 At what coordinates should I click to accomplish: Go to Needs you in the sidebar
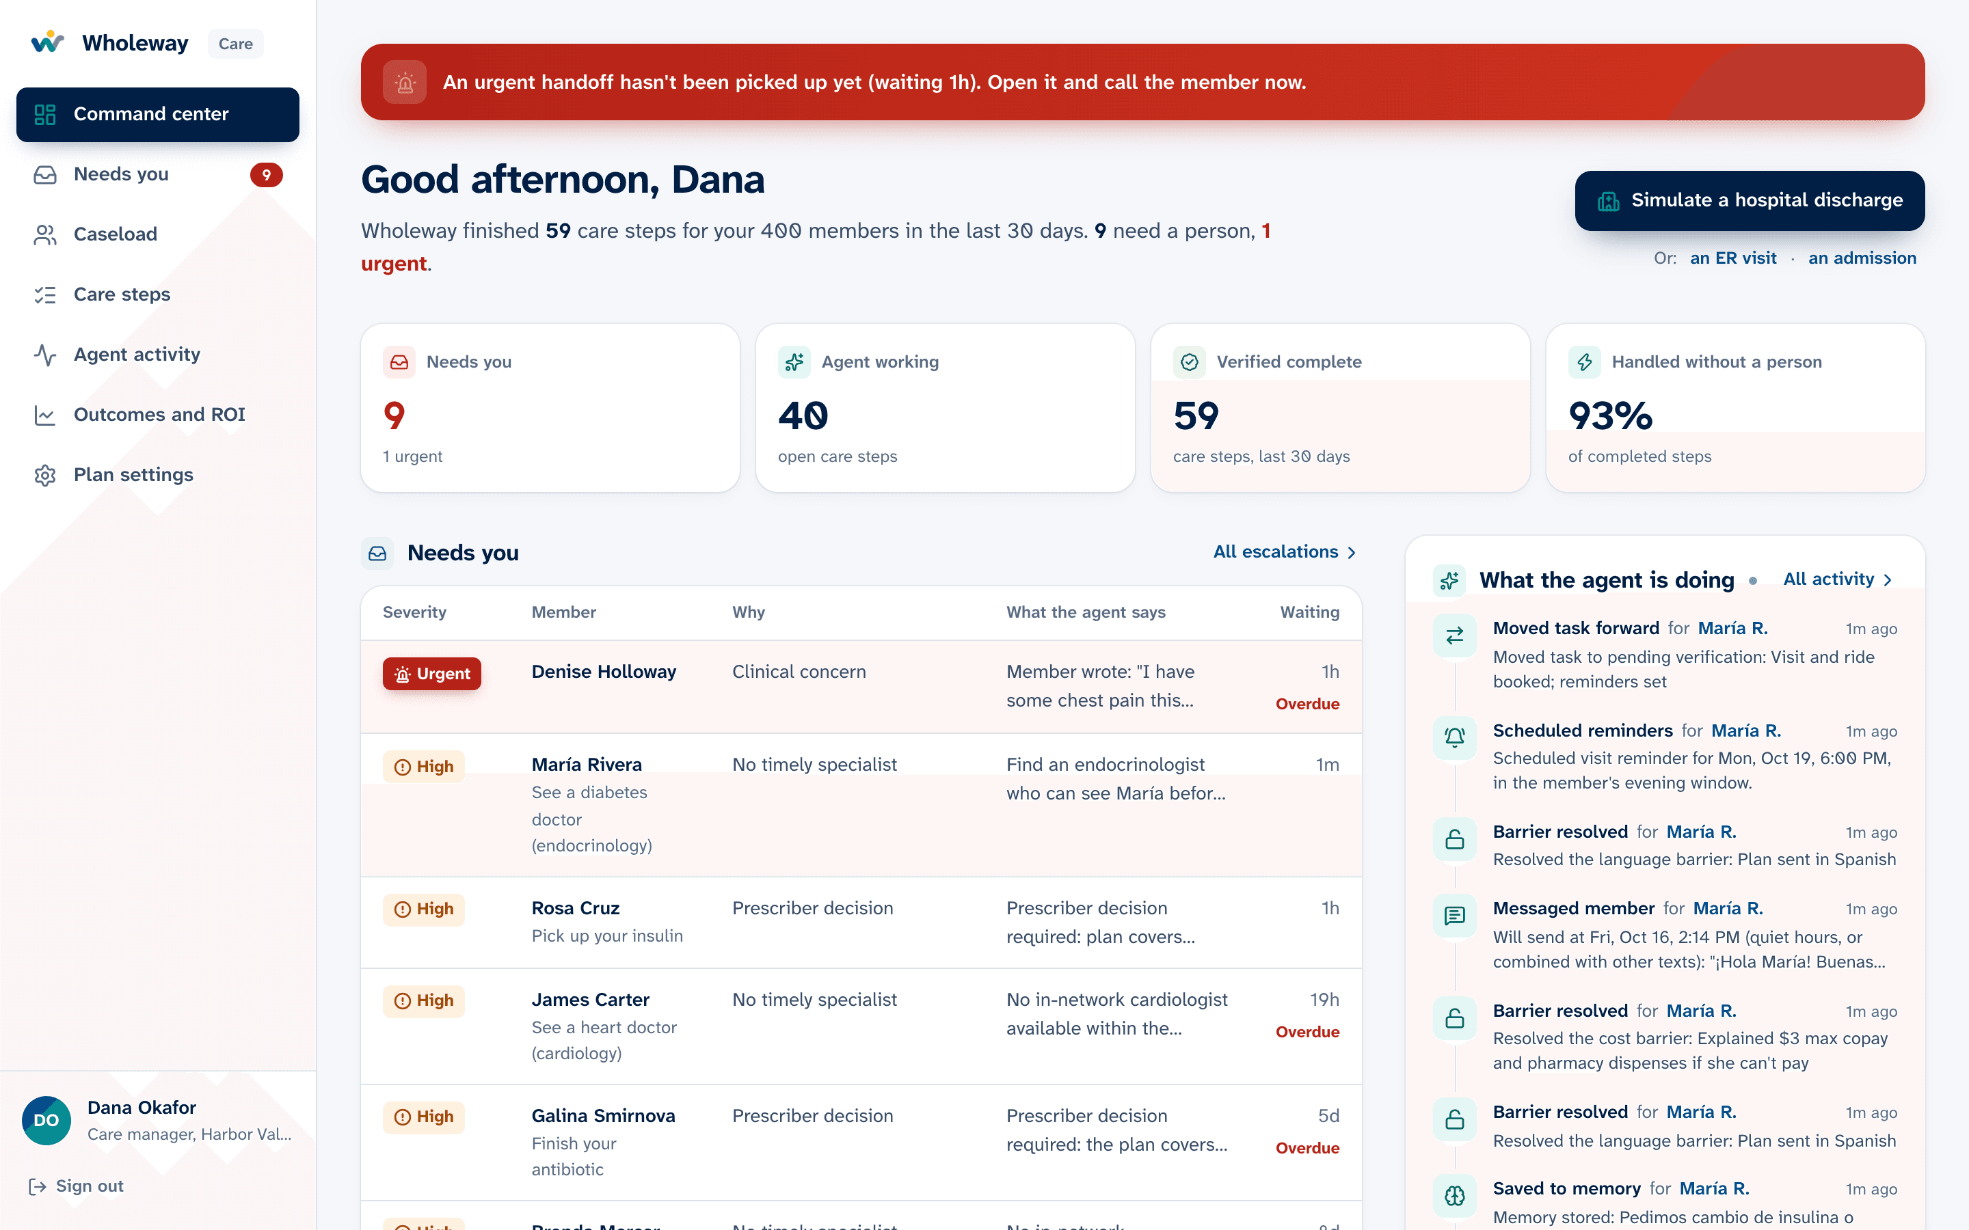[158, 174]
